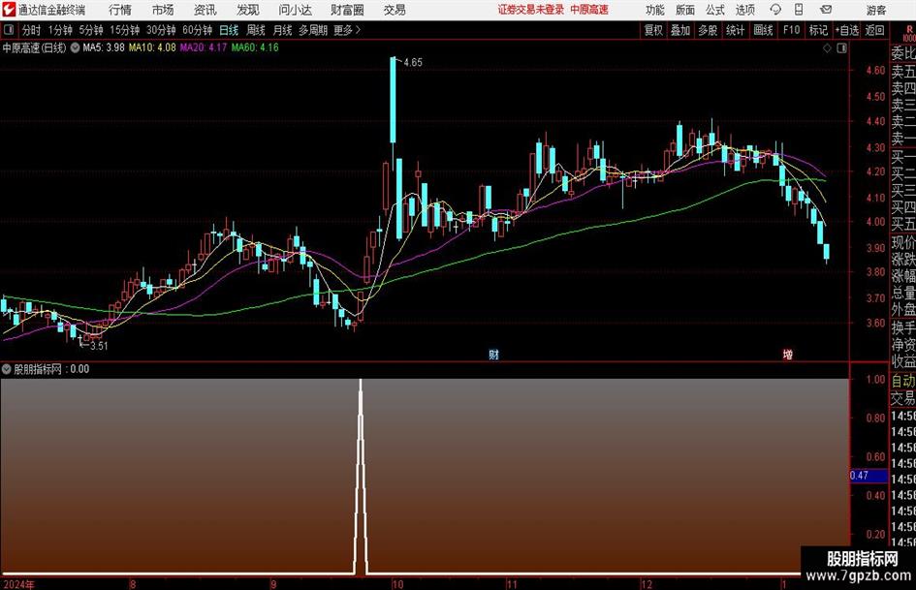
Task: Switch to 周线 weekly chart
Action: pyautogui.click(x=256, y=30)
